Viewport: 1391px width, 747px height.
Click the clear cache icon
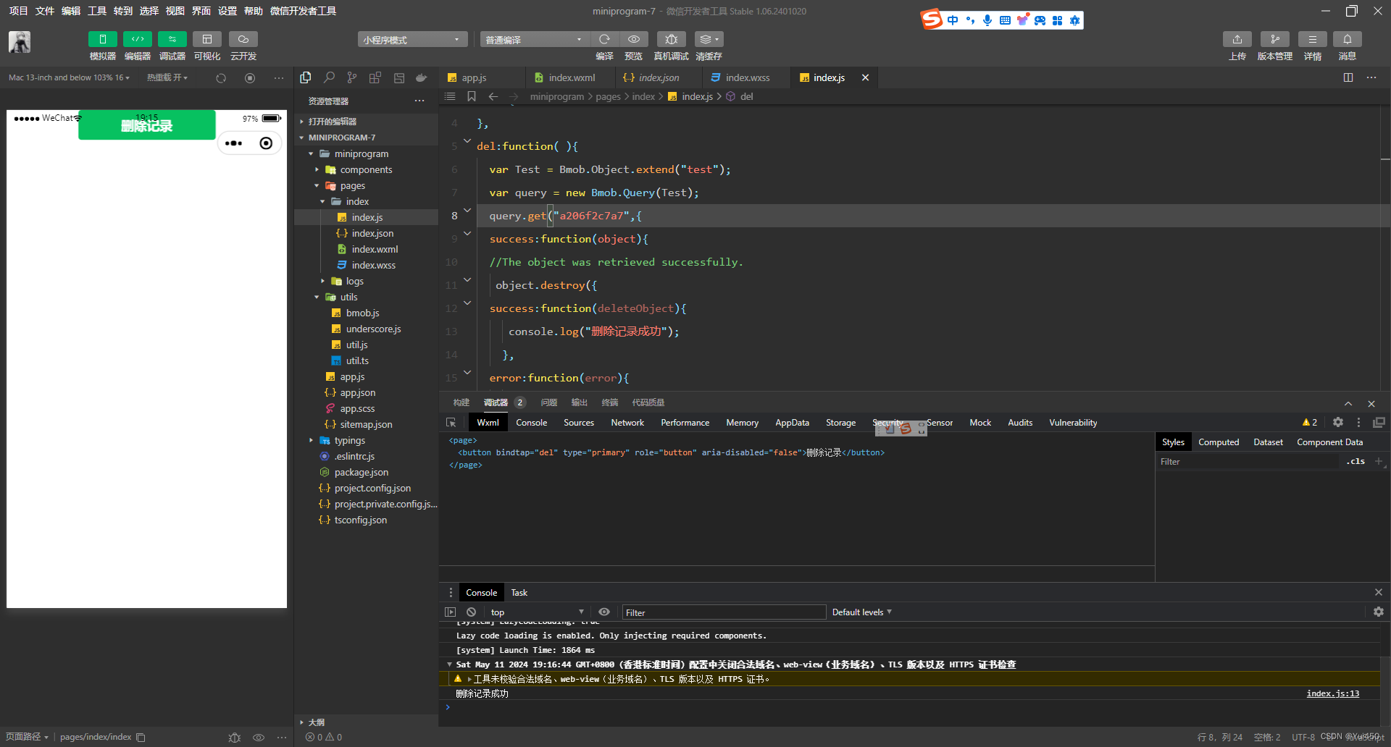709,39
